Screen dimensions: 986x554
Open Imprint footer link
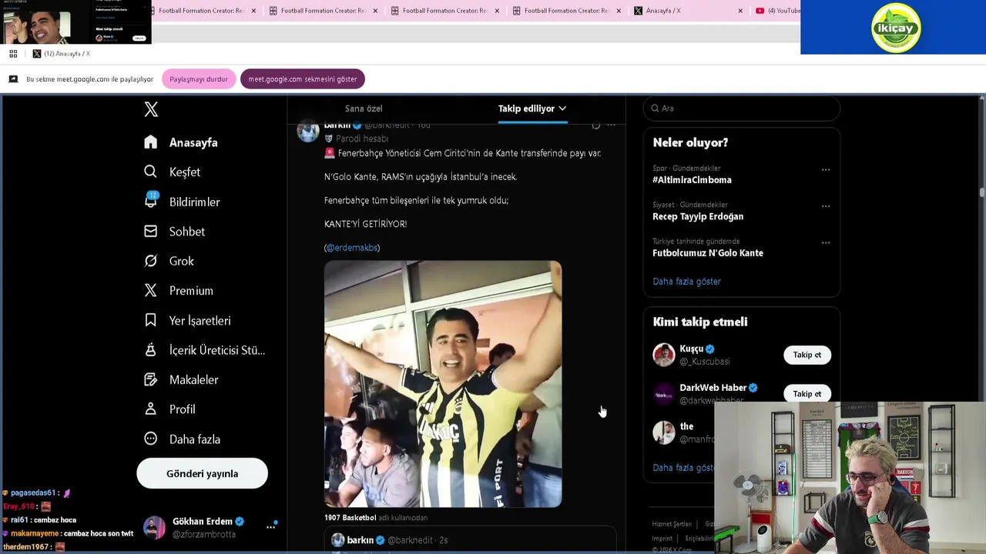662,539
